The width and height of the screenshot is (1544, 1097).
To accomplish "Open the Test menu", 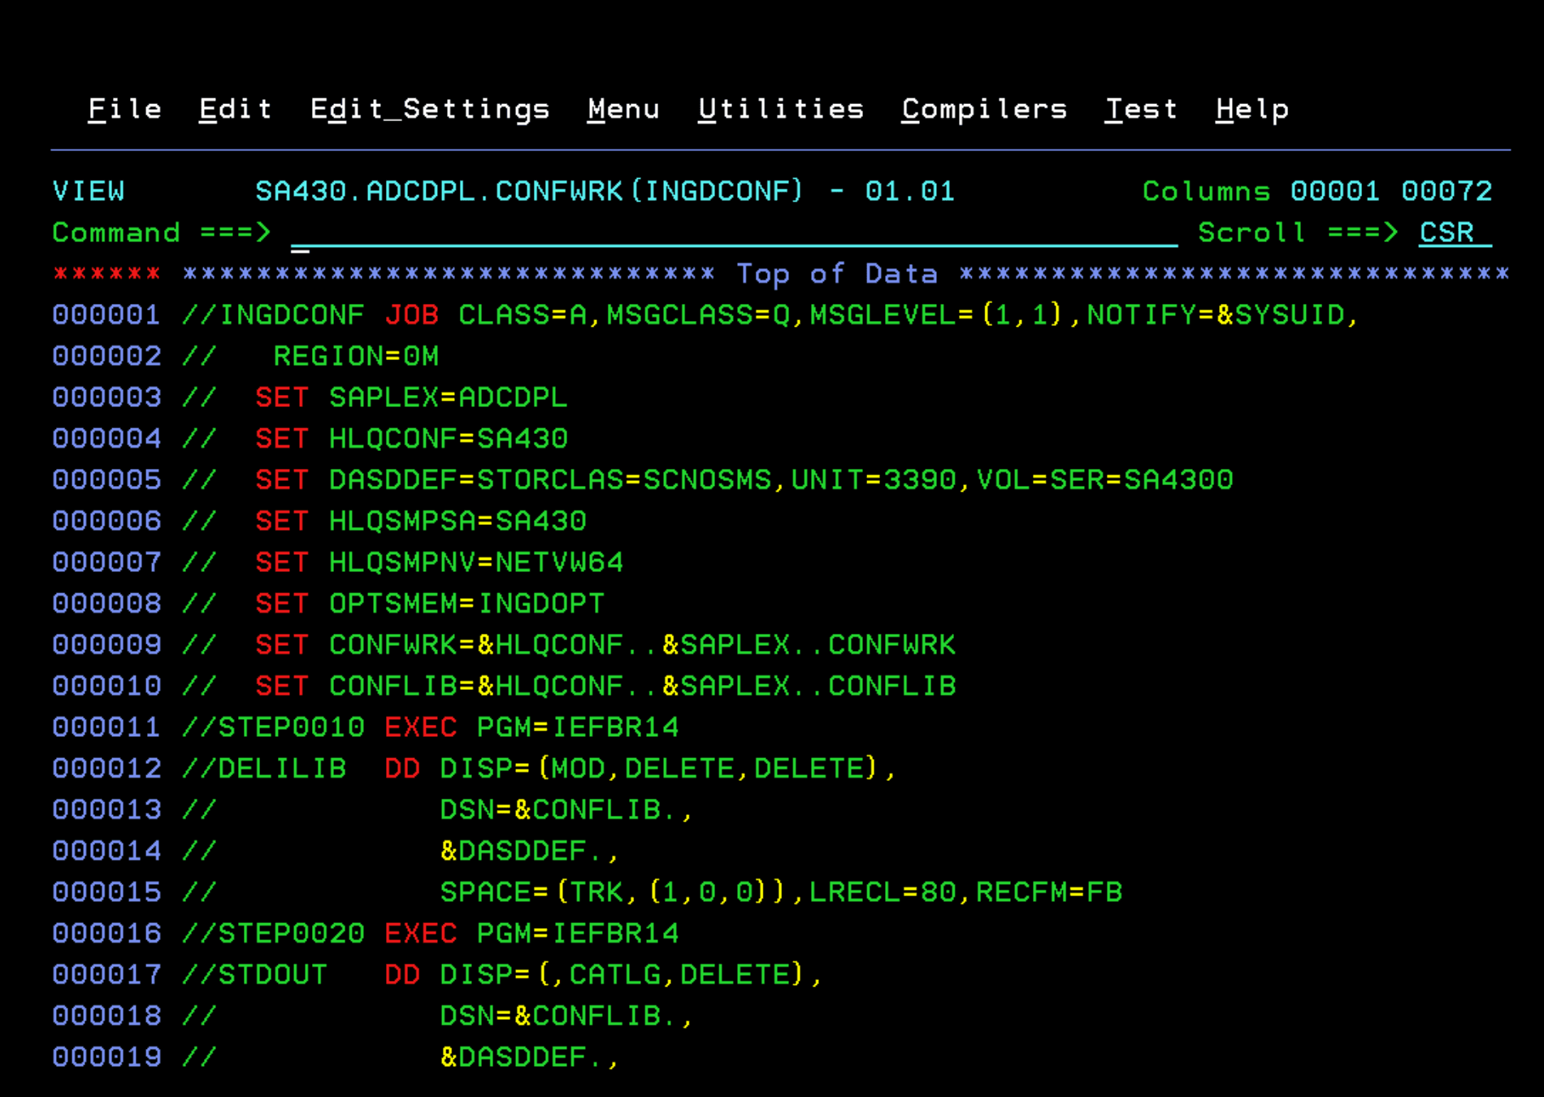I will pos(1141,109).
